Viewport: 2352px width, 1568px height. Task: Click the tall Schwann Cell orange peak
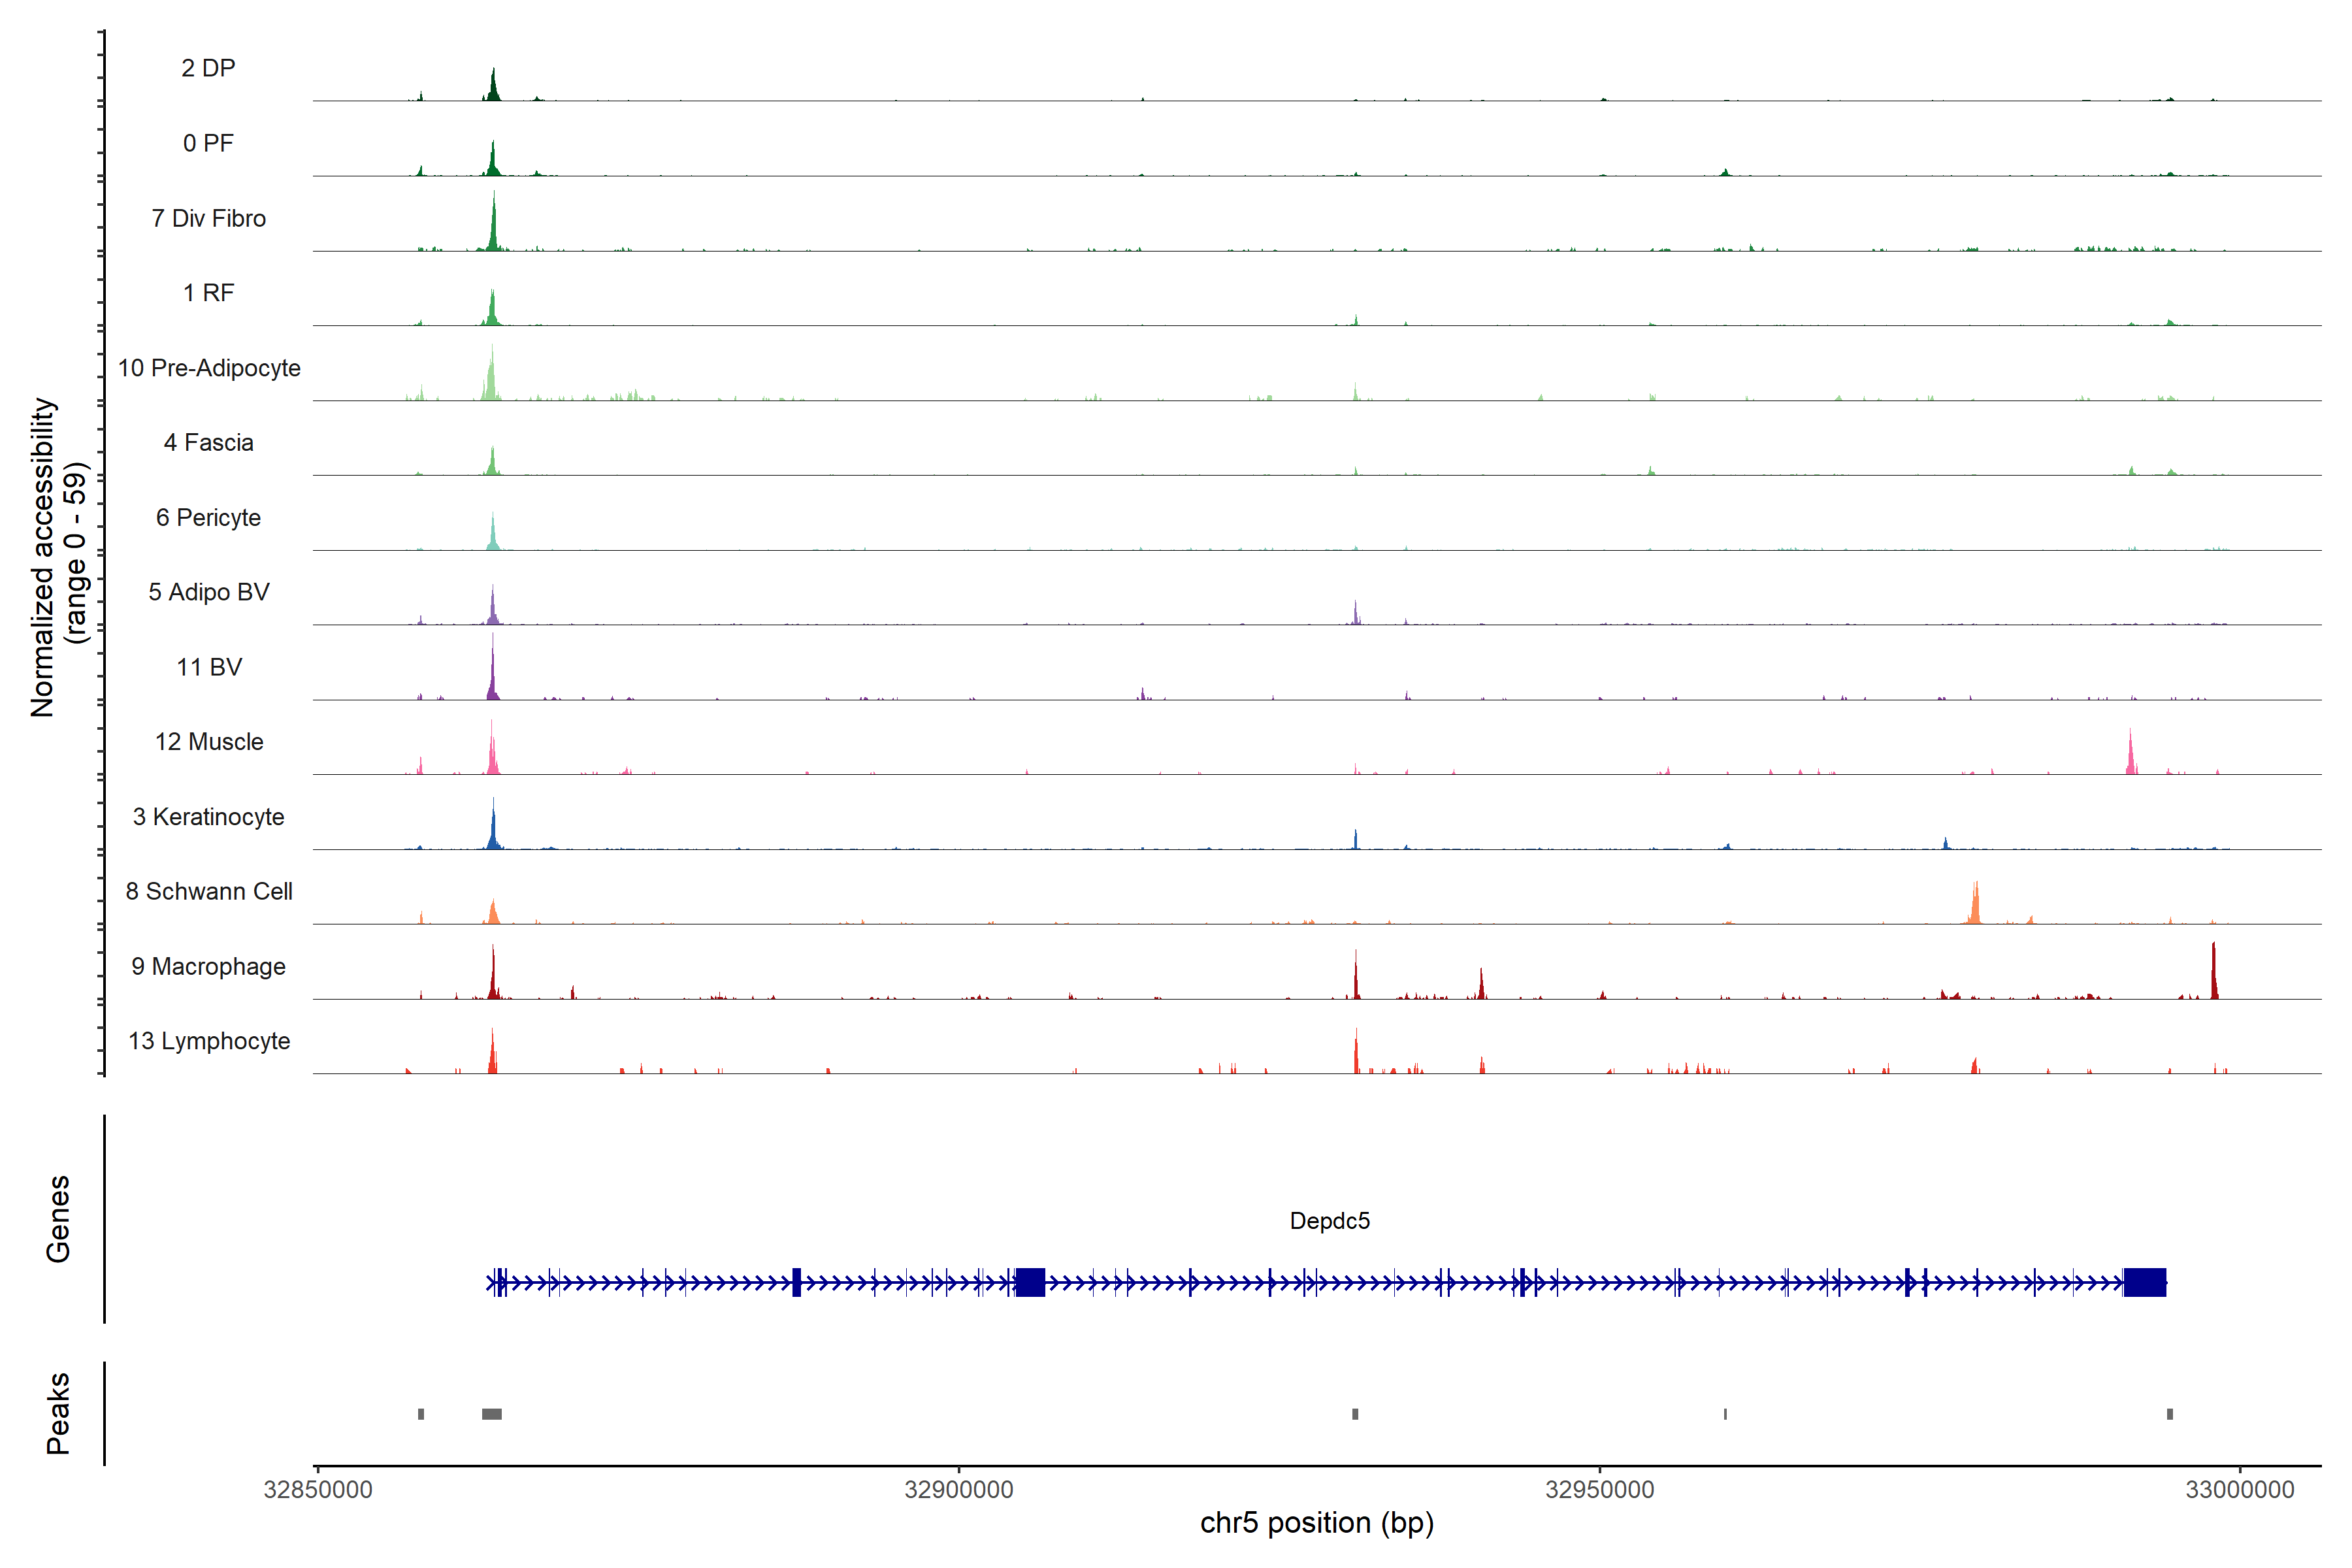[x=1975, y=905]
